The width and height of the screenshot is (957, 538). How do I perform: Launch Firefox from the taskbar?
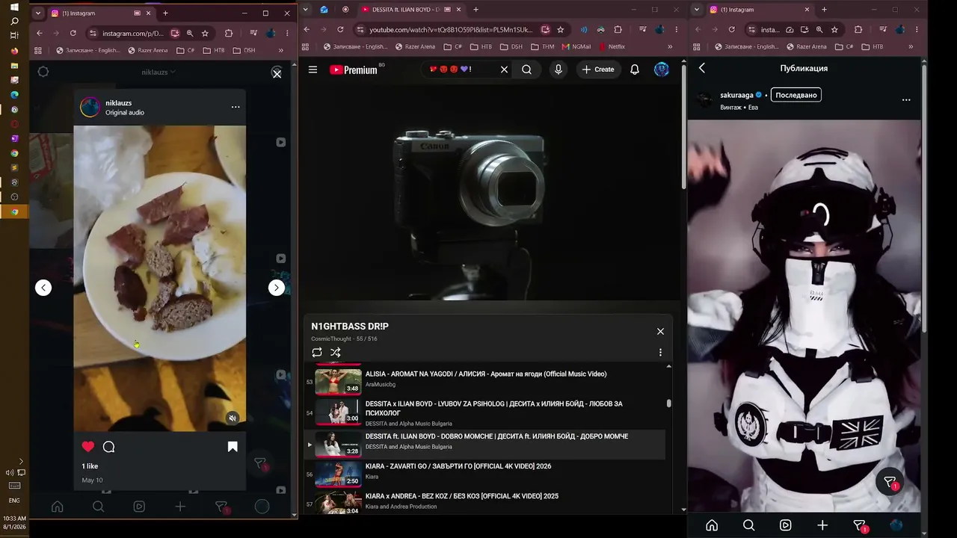point(14,51)
